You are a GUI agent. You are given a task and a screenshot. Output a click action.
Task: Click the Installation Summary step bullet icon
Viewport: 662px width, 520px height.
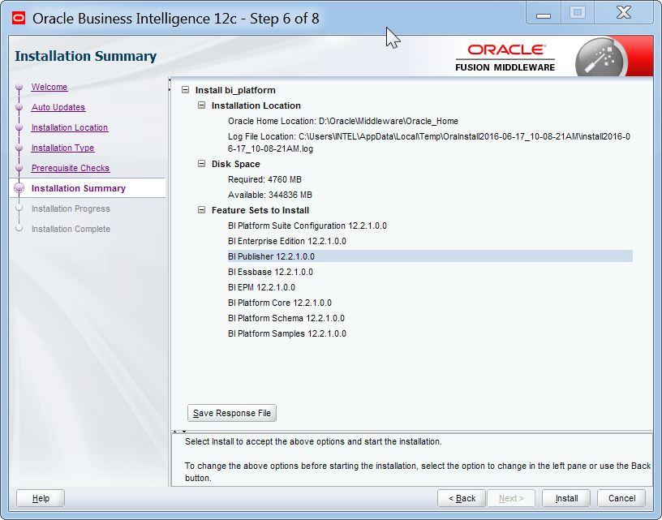pyautogui.click(x=19, y=188)
